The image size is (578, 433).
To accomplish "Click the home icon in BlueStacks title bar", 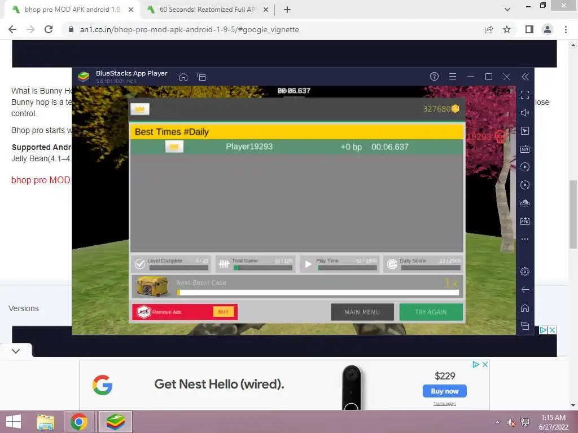I will [x=183, y=77].
